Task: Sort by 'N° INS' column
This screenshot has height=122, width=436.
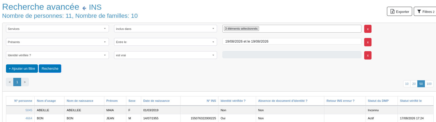Action: coord(211,101)
